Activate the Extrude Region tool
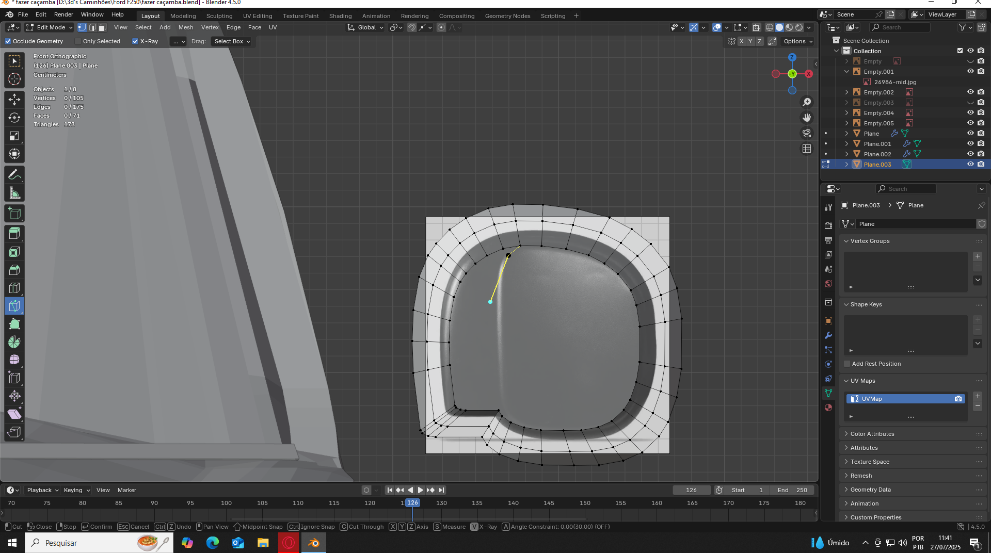This screenshot has height=553, width=991. click(14, 234)
